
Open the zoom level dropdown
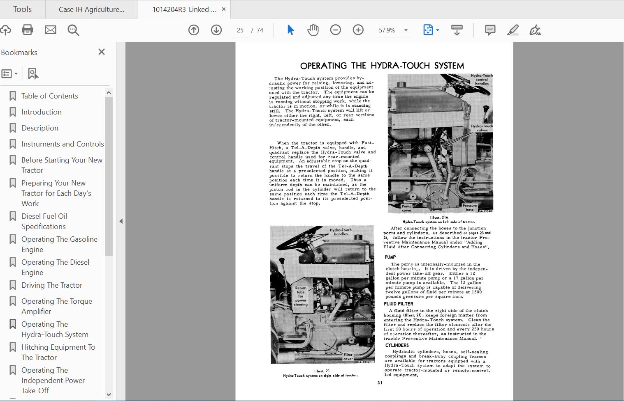point(406,30)
